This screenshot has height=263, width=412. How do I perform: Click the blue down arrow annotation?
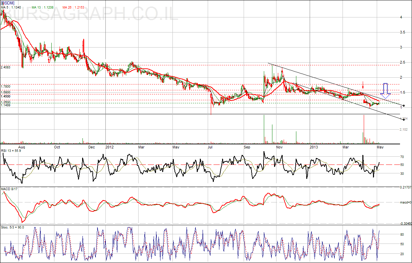pyautogui.click(x=385, y=91)
